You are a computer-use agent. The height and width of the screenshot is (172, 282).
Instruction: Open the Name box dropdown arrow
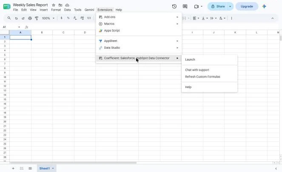[x=19, y=27]
